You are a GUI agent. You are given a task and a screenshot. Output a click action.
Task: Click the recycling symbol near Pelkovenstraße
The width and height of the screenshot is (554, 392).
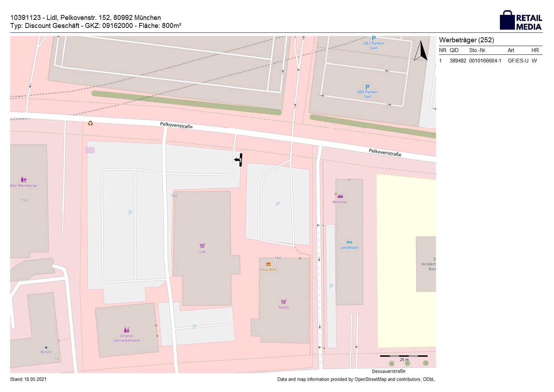[90, 123]
